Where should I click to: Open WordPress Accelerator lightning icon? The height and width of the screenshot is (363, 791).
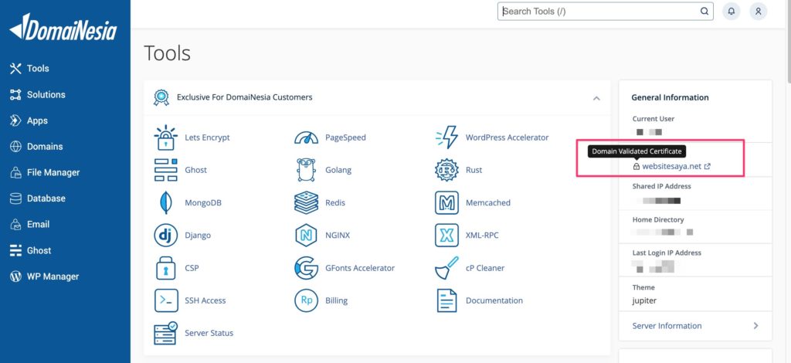[x=446, y=137]
